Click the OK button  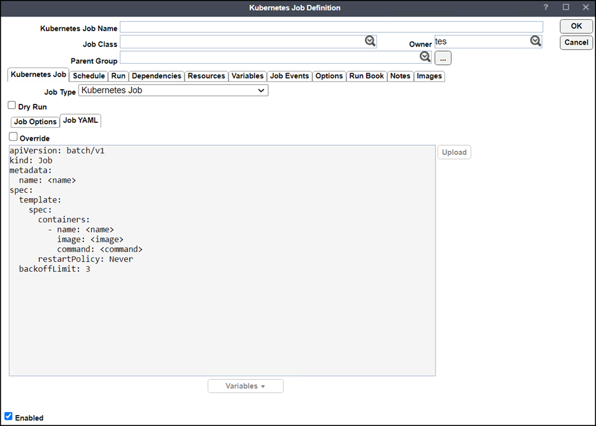point(576,26)
